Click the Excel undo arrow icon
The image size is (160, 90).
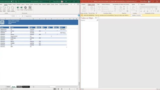click(18, 1)
